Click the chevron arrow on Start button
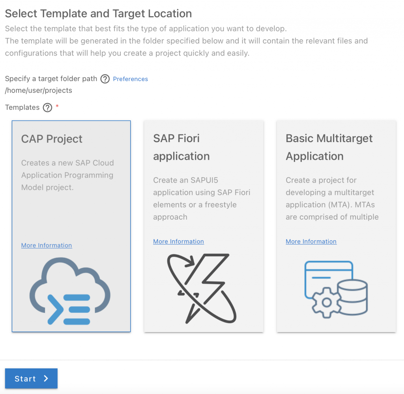 (46, 378)
